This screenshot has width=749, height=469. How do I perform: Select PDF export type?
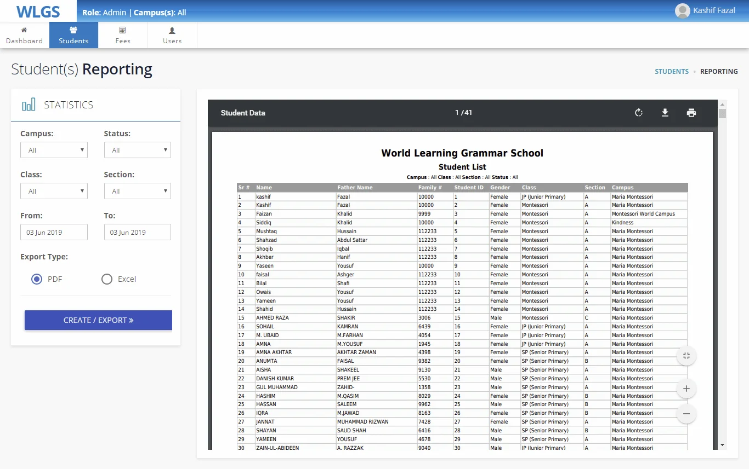coord(37,279)
